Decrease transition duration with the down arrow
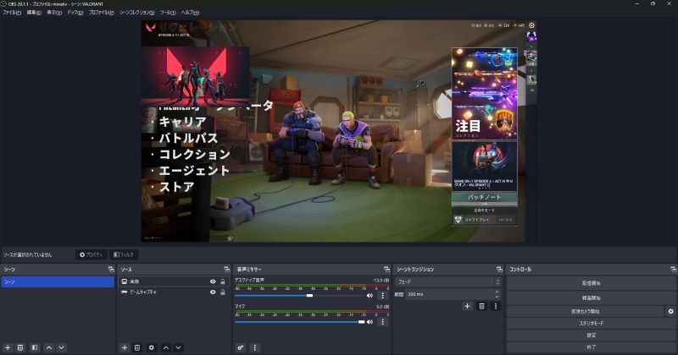 497,297
